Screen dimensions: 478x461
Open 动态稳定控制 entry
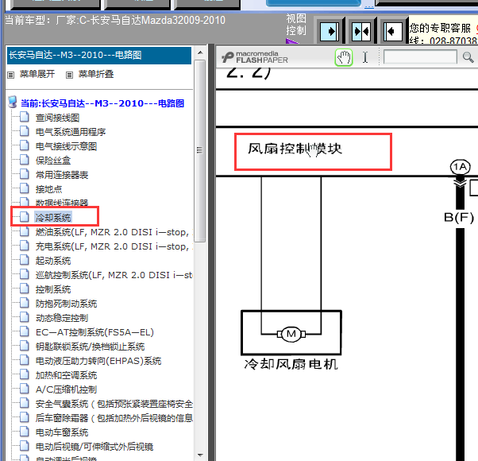coord(62,318)
